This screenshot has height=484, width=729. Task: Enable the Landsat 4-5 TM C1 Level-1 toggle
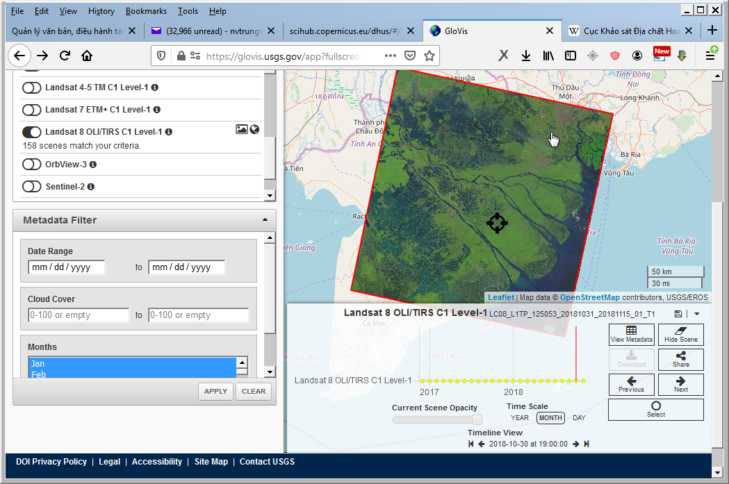(31, 87)
